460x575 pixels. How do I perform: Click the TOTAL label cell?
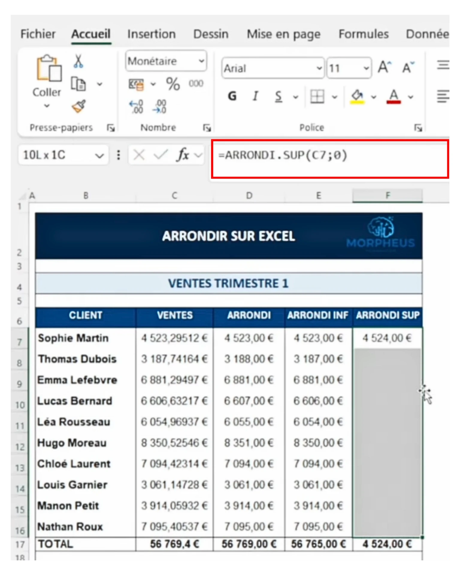pyautogui.click(x=85, y=544)
